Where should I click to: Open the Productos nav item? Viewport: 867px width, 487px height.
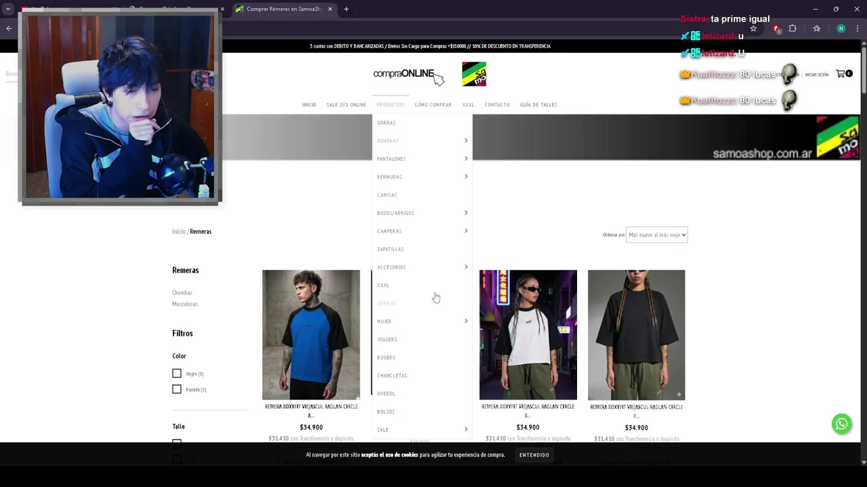390,105
